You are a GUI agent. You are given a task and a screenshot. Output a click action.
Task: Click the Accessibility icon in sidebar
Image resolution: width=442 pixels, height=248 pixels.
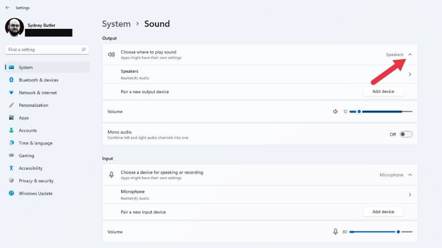11,168
